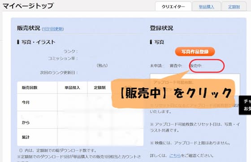Click the 販売状況 section heading
The height and width of the screenshot is (162, 251).
pyautogui.click(x=29, y=28)
